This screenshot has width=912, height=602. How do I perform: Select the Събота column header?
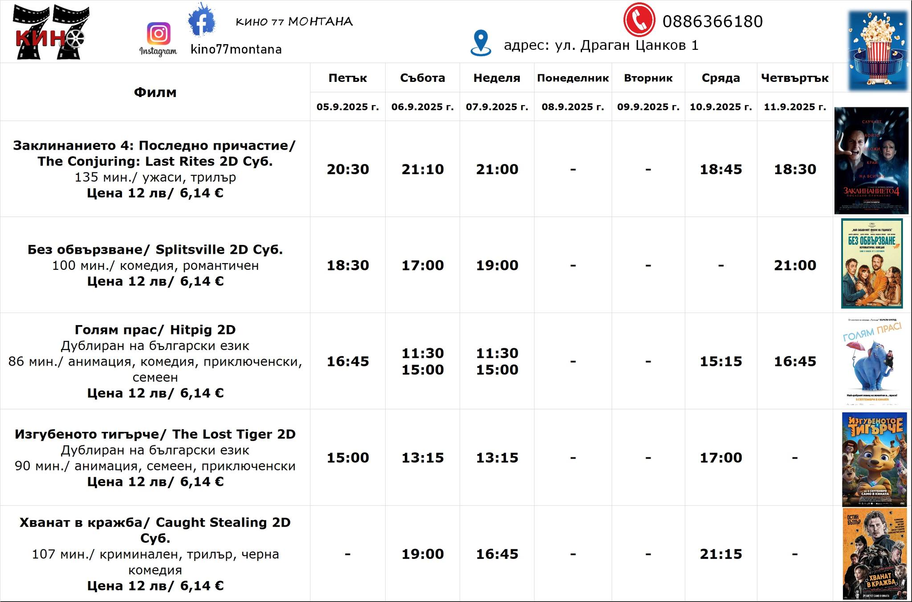click(423, 78)
